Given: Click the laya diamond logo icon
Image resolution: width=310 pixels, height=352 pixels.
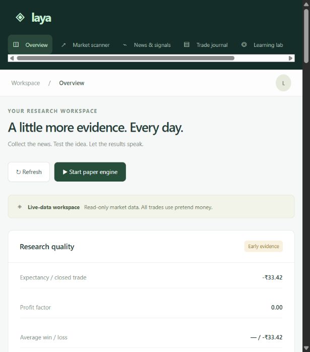Looking at the screenshot, I should click(20, 18).
